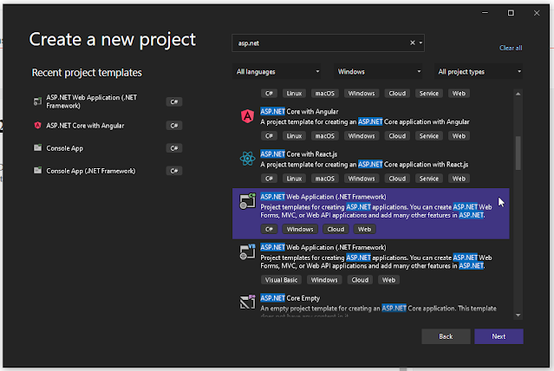554x371 pixels.
Task: Click the React.js template icon
Action: pyautogui.click(x=246, y=158)
